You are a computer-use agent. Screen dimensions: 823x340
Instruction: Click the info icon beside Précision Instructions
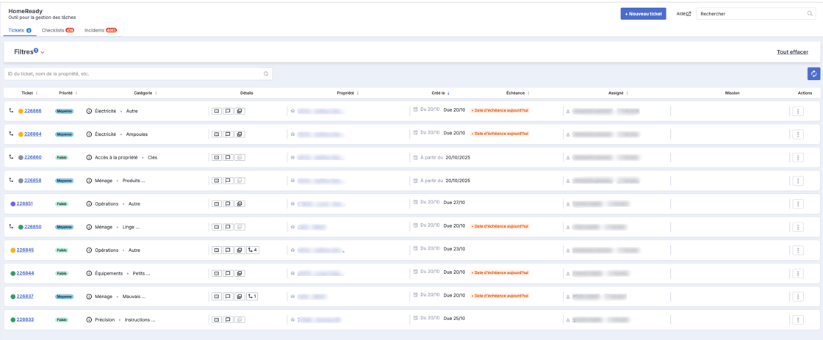[x=89, y=319]
